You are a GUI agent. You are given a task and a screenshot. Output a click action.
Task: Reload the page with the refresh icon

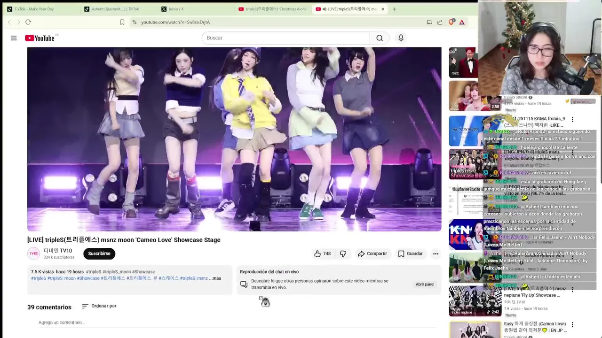pyautogui.click(x=28, y=22)
